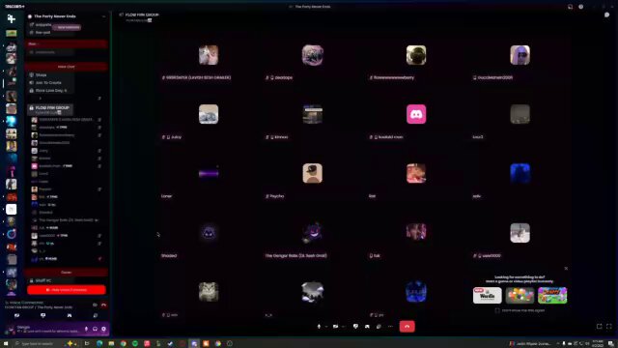Launch the Wordle activity card

tap(487, 295)
